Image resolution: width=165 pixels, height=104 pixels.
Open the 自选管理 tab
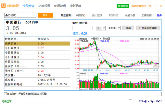13,6
